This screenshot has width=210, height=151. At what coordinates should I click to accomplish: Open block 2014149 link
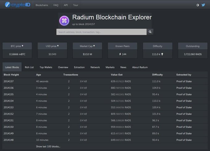click(x=9, y=133)
